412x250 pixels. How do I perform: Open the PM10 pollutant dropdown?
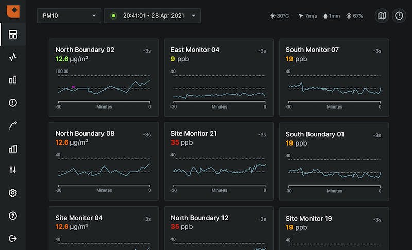pos(69,16)
